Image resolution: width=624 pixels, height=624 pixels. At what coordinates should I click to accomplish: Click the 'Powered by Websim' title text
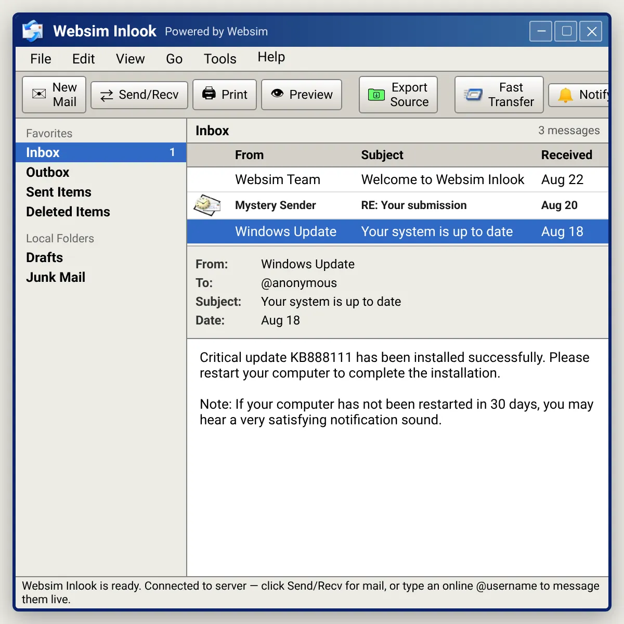(x=216, y=32)
